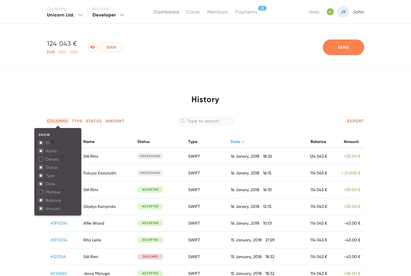Open the STATUS filter

(x=94, y=121)
